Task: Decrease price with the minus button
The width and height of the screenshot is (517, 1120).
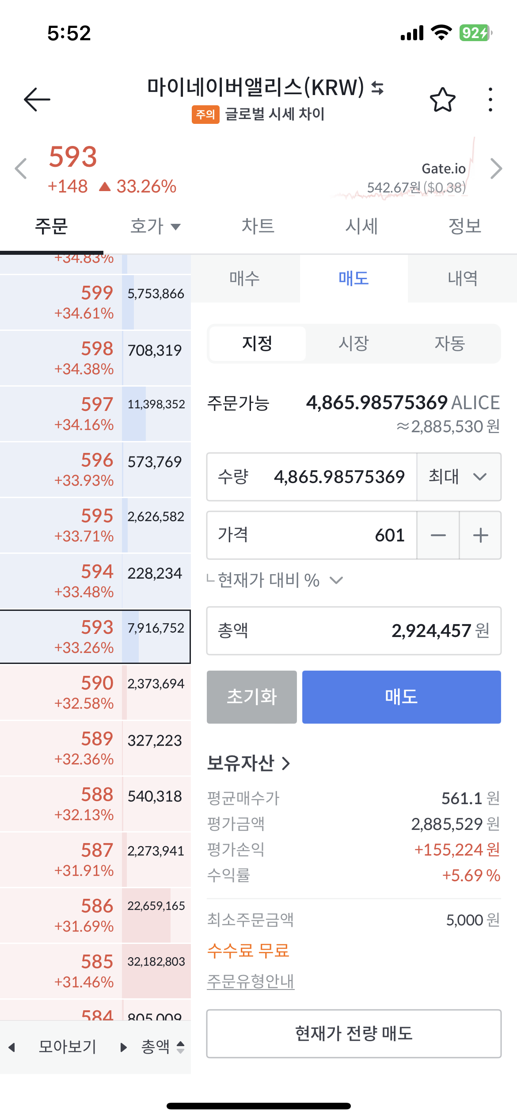Action: click(438, 535)
